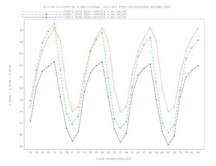The image size is (216, 166).
Task: Click y-axis tick label 52
Action: [21, 88]
